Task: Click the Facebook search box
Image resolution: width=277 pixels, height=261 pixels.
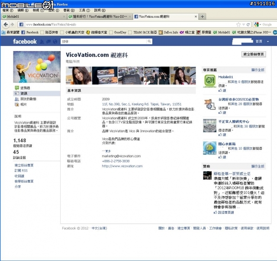Action: point(103,41)
